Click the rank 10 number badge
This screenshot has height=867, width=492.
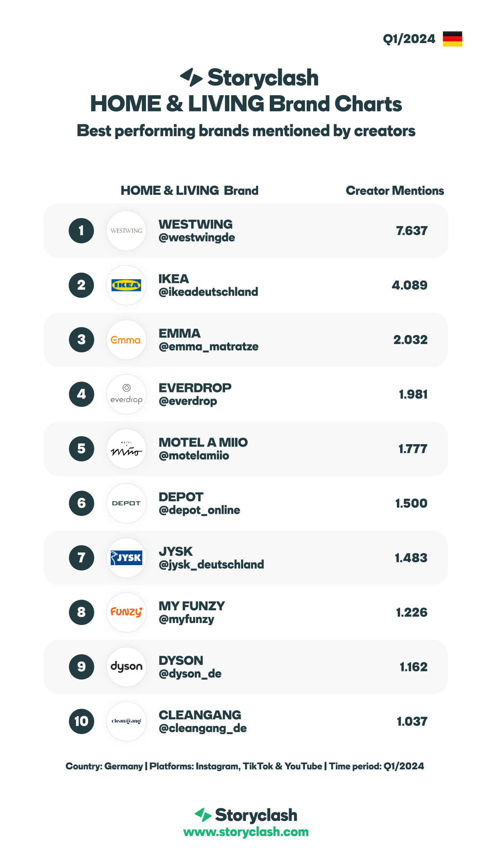point(82,721)
